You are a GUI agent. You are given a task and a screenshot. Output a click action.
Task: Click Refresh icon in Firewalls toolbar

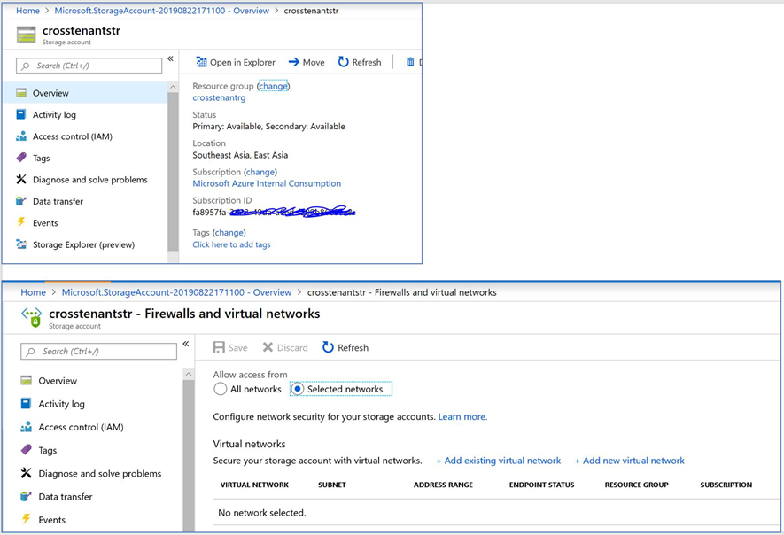(x=328, y=348)
